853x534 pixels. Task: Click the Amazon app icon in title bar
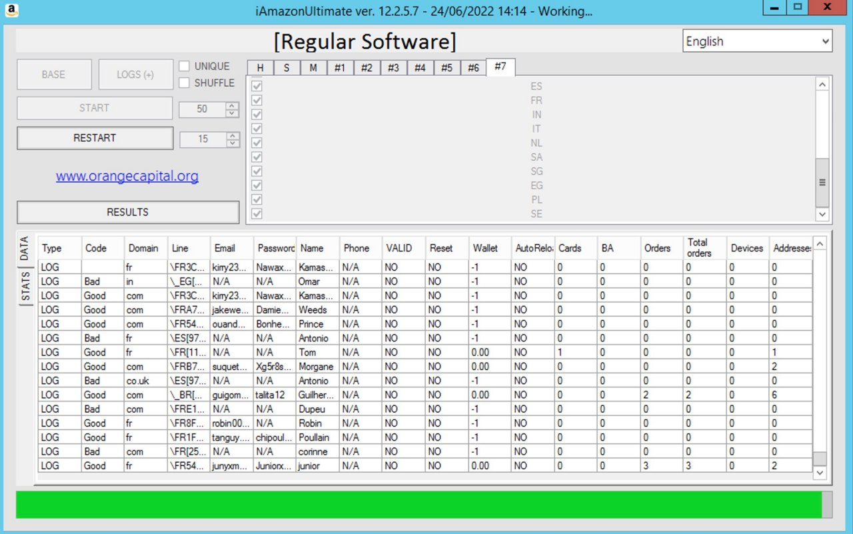(11, 10)
